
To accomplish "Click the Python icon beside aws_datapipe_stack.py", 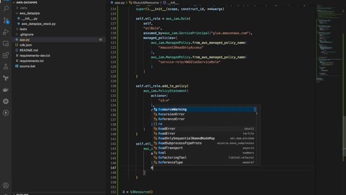I will click(19, 24).
